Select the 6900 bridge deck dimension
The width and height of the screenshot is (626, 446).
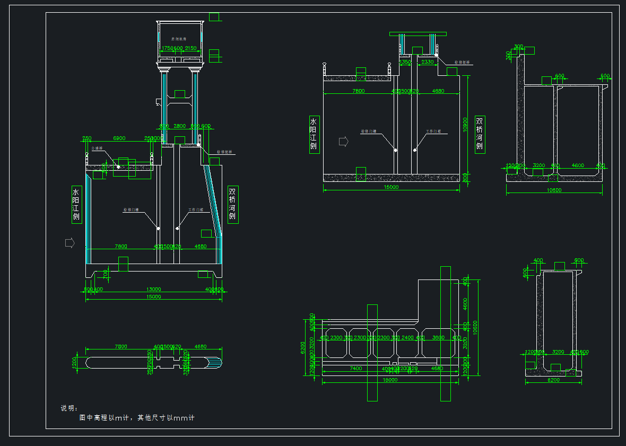click(x=119, y=138)
